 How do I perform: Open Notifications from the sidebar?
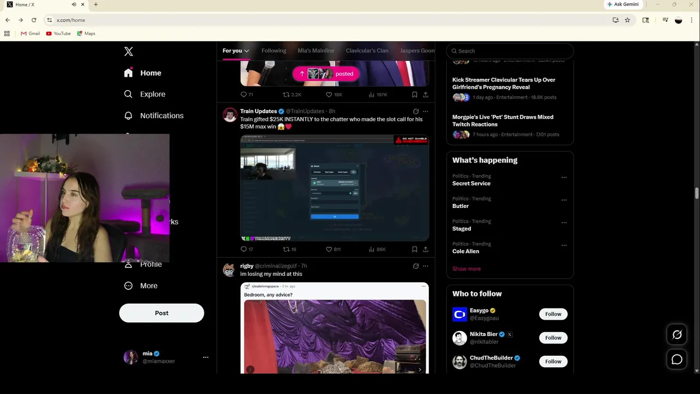coord(154,115)
